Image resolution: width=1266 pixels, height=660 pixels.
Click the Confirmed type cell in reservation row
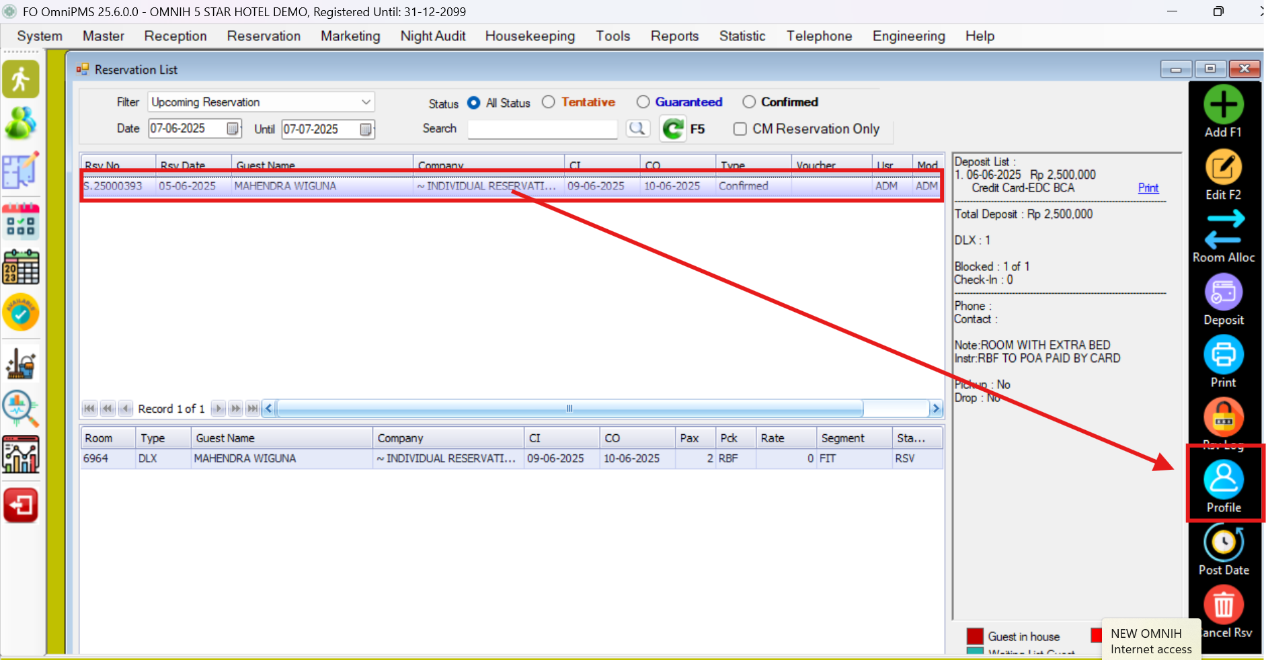753,186
